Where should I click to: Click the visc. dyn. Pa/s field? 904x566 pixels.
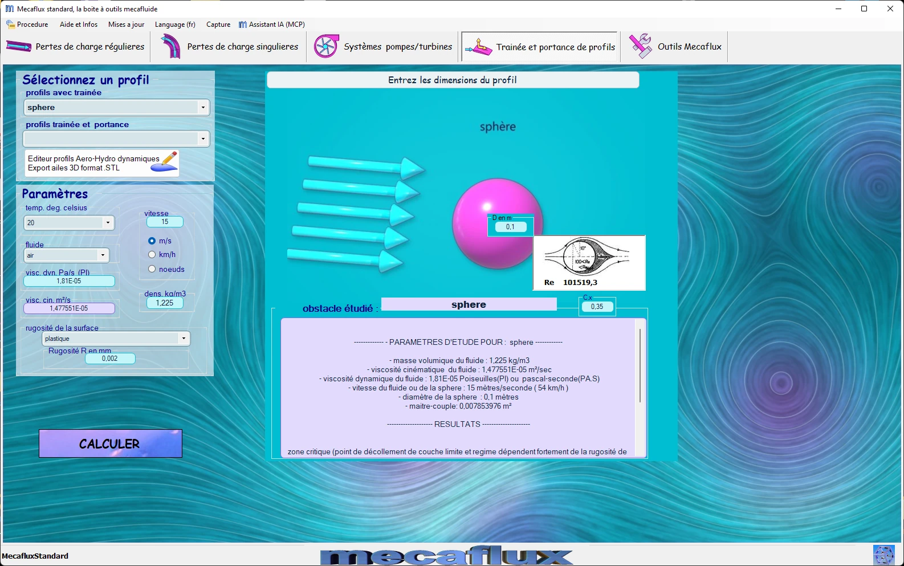point(69,281)
